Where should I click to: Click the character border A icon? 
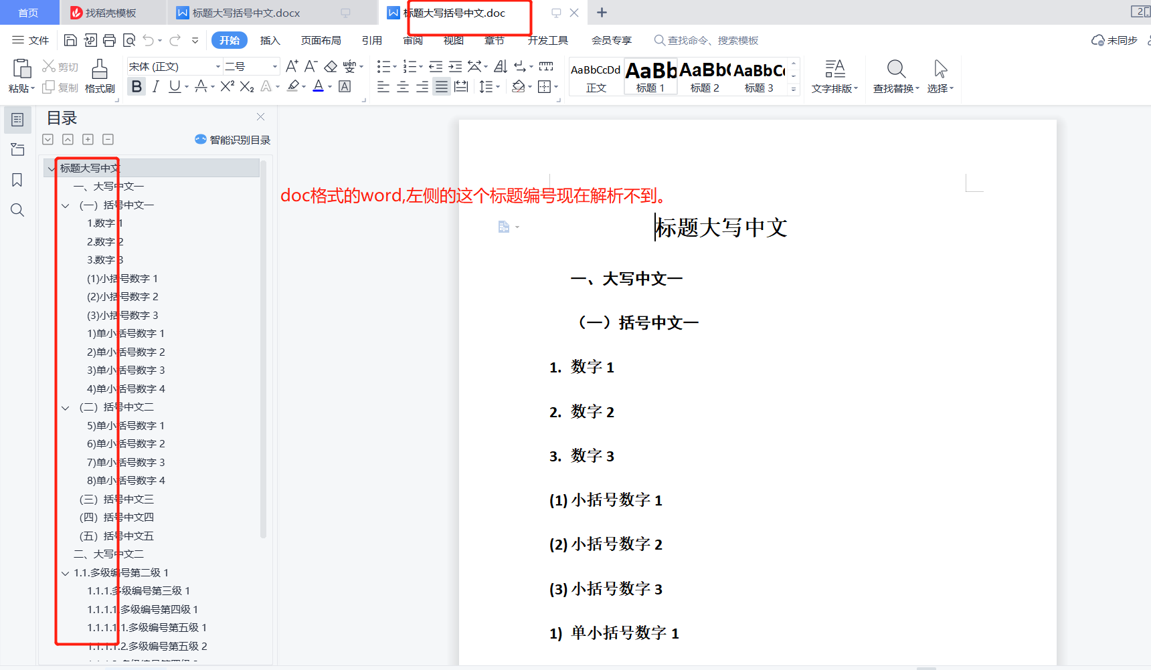tap(345, 86)
